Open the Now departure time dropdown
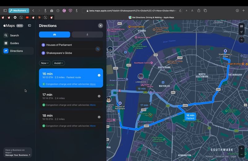 [x=45, y=63]
